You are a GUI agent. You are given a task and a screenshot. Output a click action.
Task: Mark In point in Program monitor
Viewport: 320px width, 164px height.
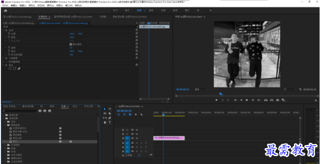tap(223, 100)
